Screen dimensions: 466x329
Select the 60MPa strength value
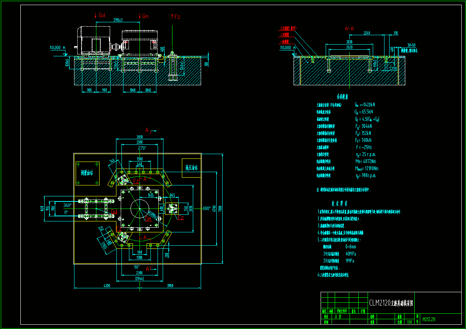click(351, 253)
